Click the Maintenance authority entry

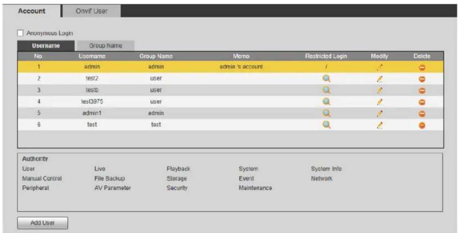point(255,188)
